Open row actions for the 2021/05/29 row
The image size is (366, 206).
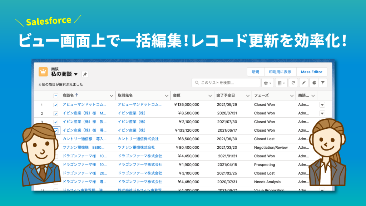(x=322, y=105)
